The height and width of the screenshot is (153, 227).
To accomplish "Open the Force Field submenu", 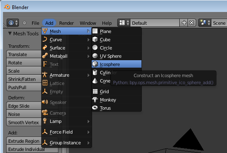I will [67, 132].
